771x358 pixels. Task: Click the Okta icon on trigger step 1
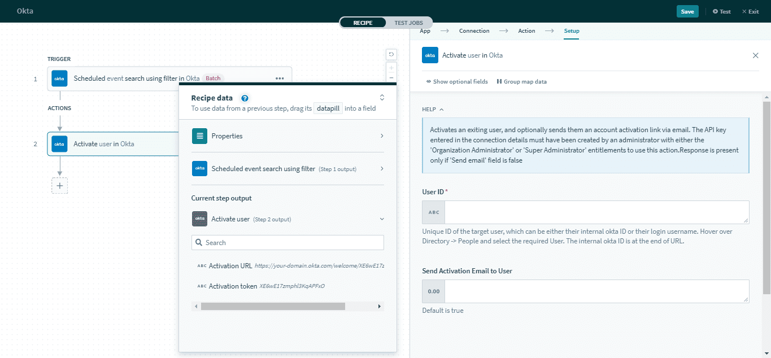coord(59,78)
